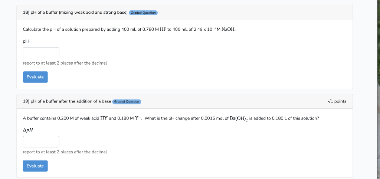Select question 19 header title text
Image resolution: width=380 pixels, height=179 pixels.
(x=67, y=101)
